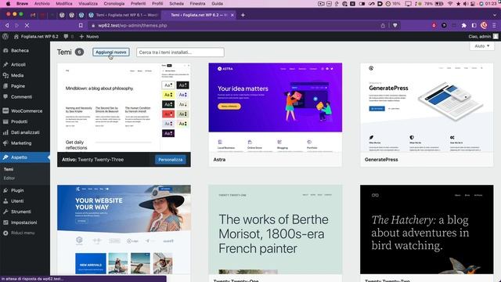501x282 pixels.
Task: Open a new browser tab
Action: (243, 15)
